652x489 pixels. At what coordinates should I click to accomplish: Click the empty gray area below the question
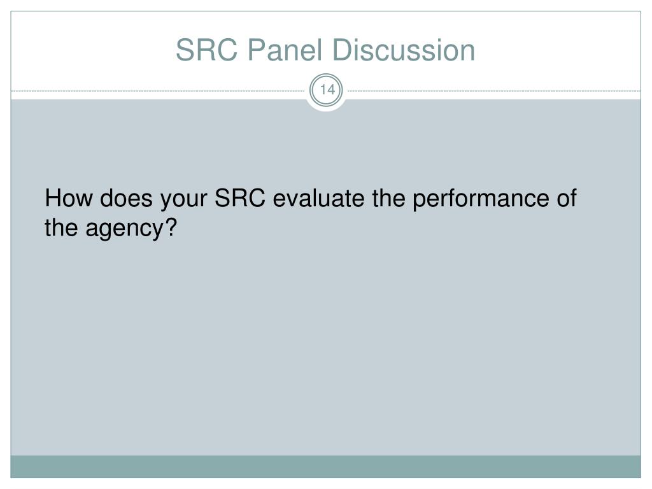pos(325,345)
